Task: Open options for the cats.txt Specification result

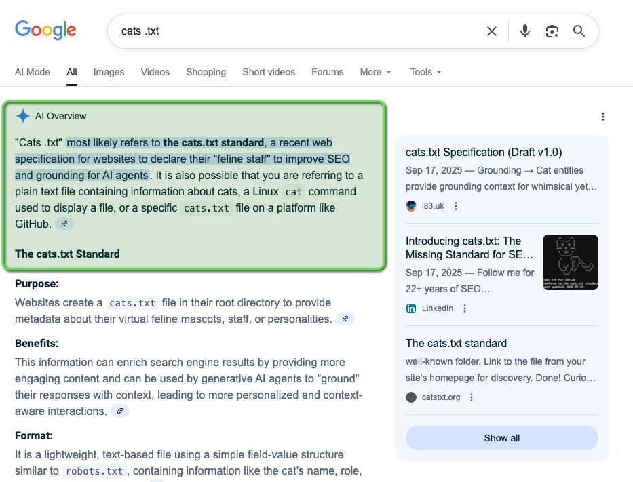Action: pyautogui.click(x=455, y=205)
